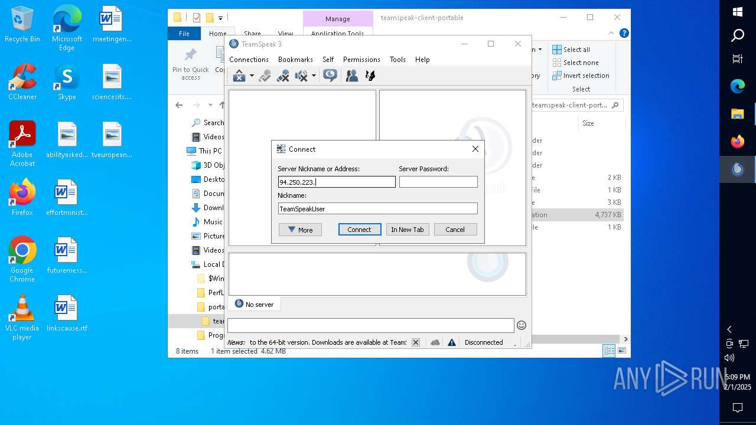Open Google Chrome desktop shortcut
Image resolution: width=756 pixels, height=425 pixels.
click(22, 260)
